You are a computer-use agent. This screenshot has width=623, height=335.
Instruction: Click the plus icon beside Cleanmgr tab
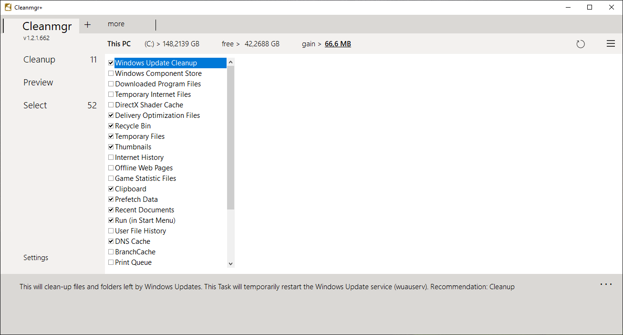tap(87, 25)
